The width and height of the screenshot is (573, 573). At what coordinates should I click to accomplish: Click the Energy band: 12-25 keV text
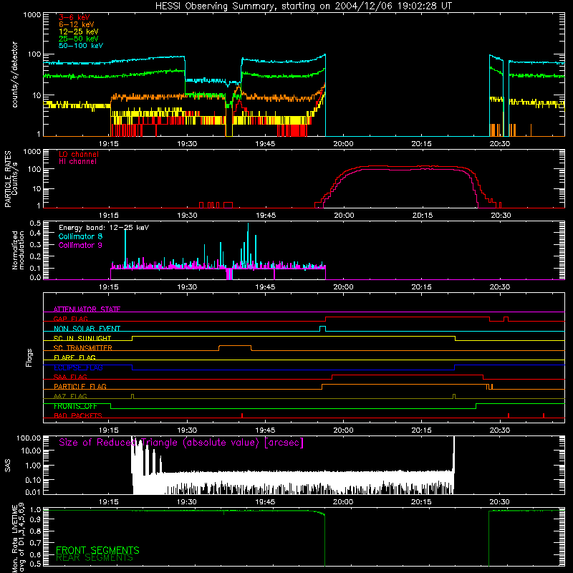(104, 228)
